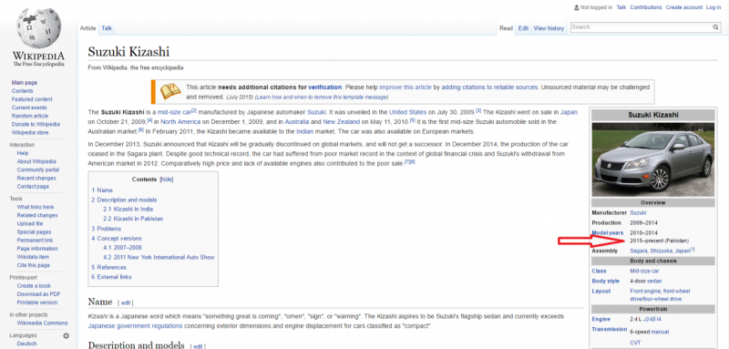
Task: Open Special pages link
Action: (x=35, y=232)
